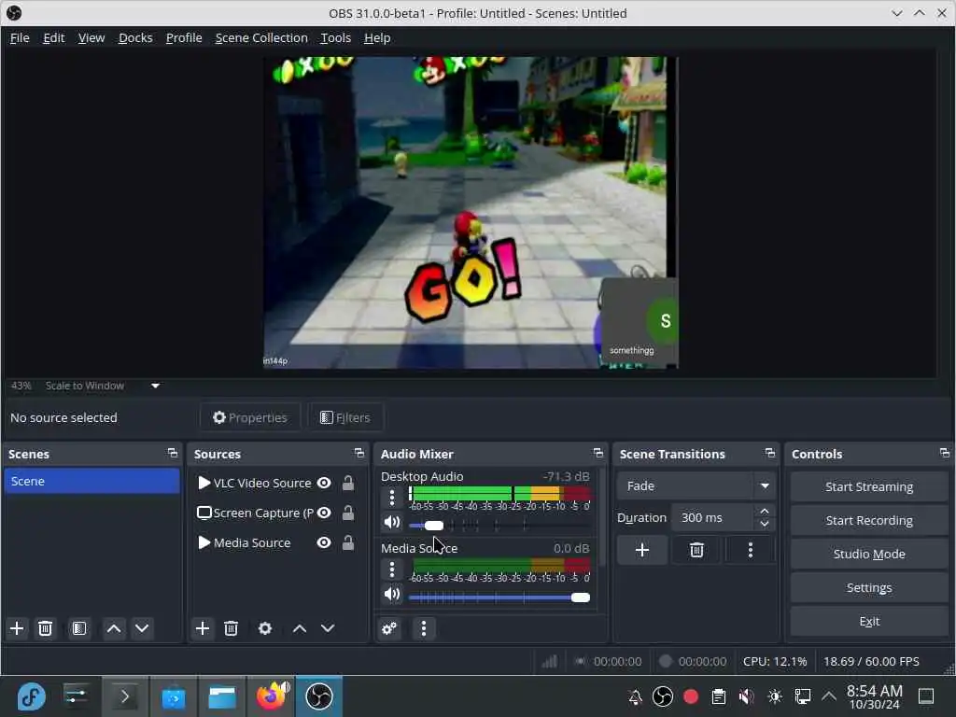The height and width of the screenshot is (717, 956).
Task: Open the Docks menu
Action: click(135, 37)
